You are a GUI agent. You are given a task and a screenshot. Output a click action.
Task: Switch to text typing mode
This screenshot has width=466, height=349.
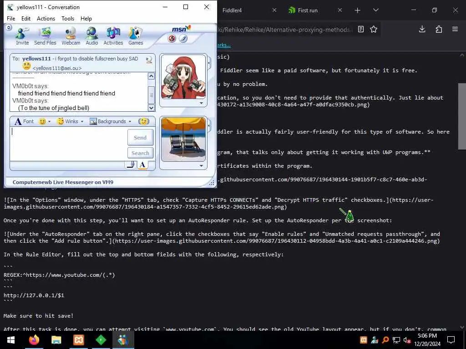coord(142,165)
